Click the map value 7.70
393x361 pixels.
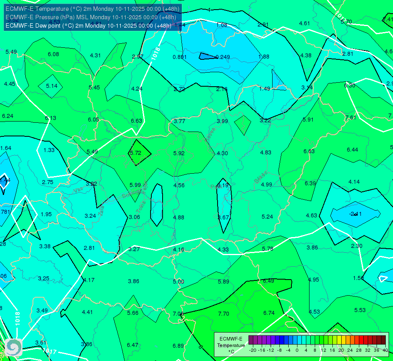click(x=224, y=314)
